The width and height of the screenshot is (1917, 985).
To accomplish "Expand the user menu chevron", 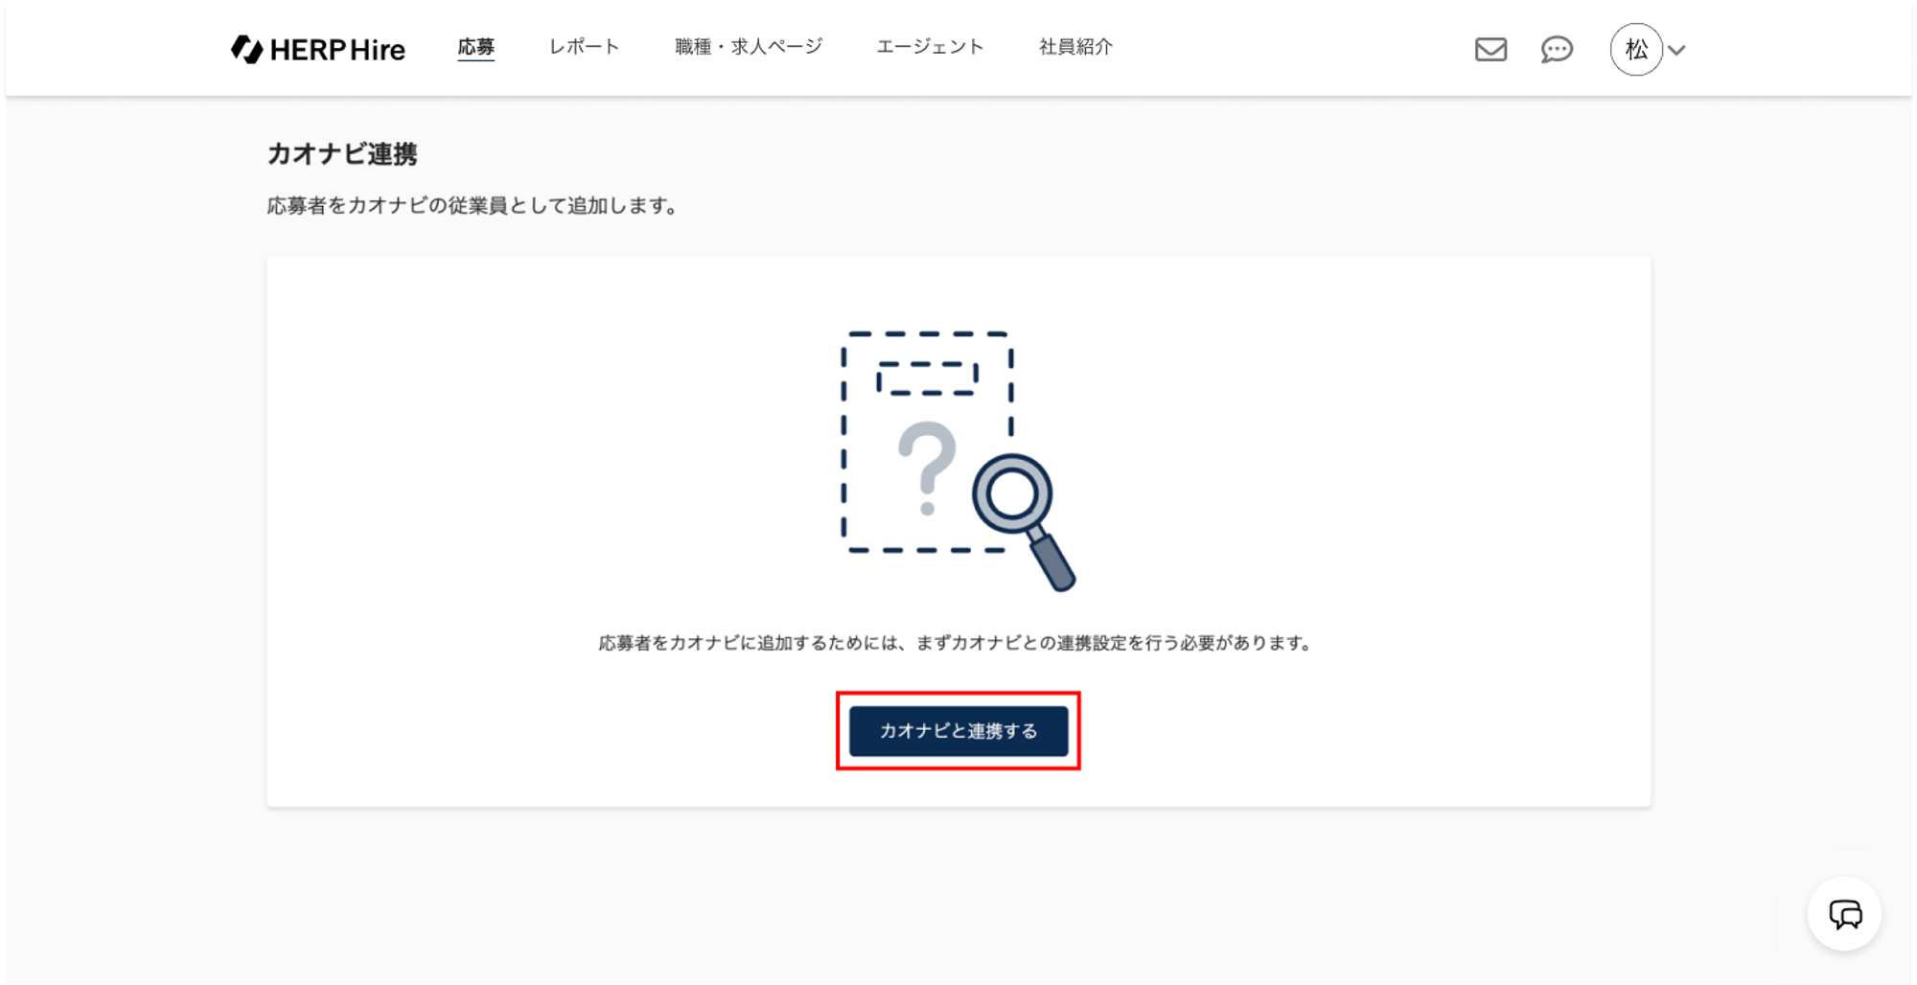I will point(1676,50).
